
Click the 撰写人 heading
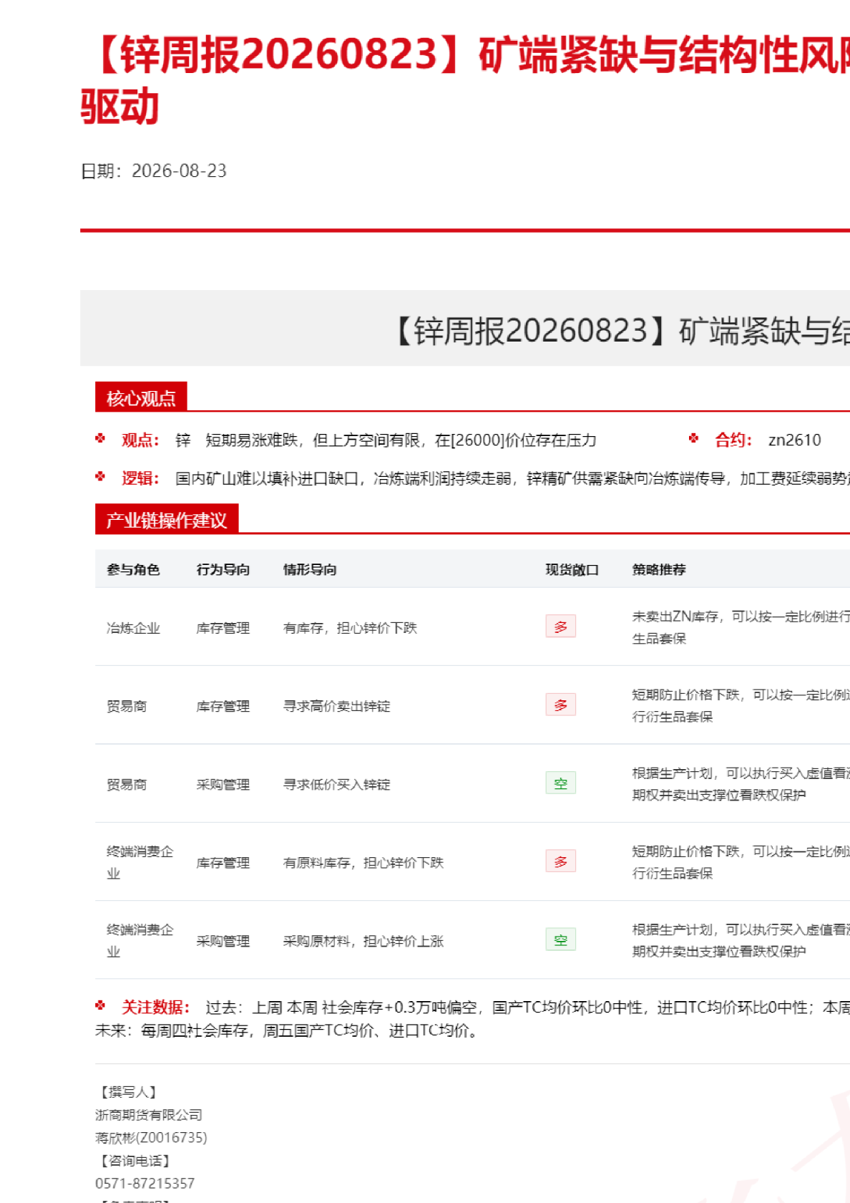click(x=128, y=1092)
